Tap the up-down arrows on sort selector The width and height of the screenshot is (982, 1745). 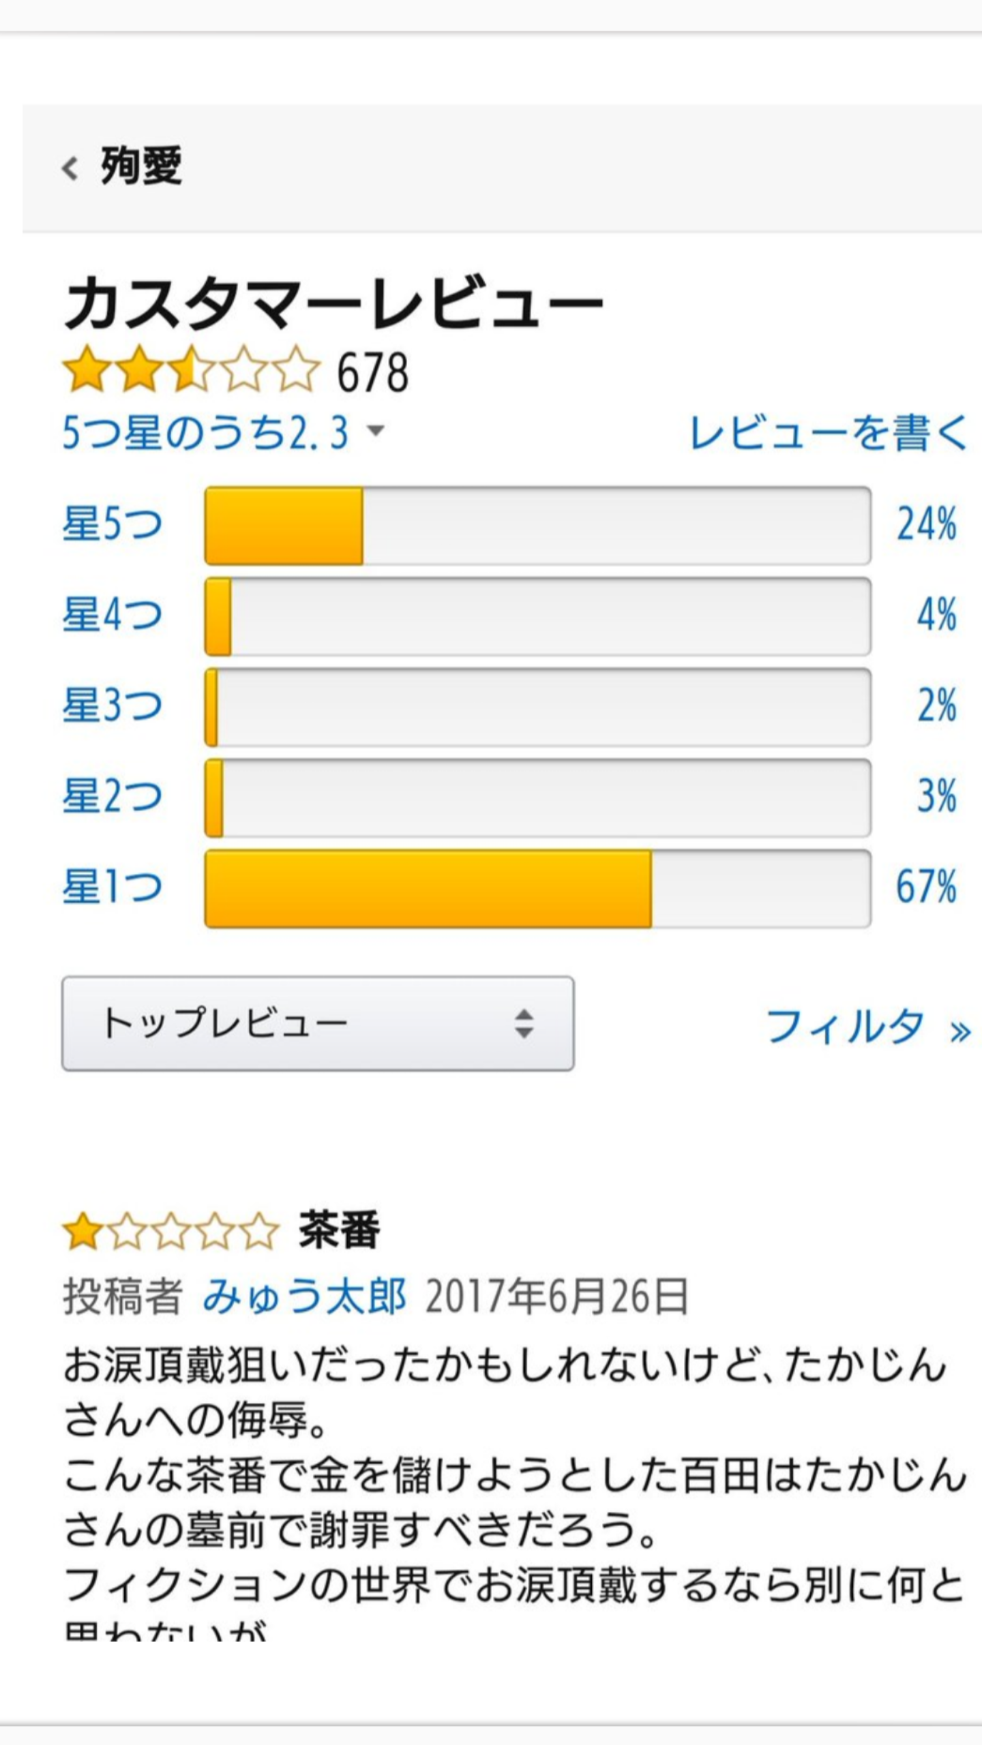(x=524, y=1023)
